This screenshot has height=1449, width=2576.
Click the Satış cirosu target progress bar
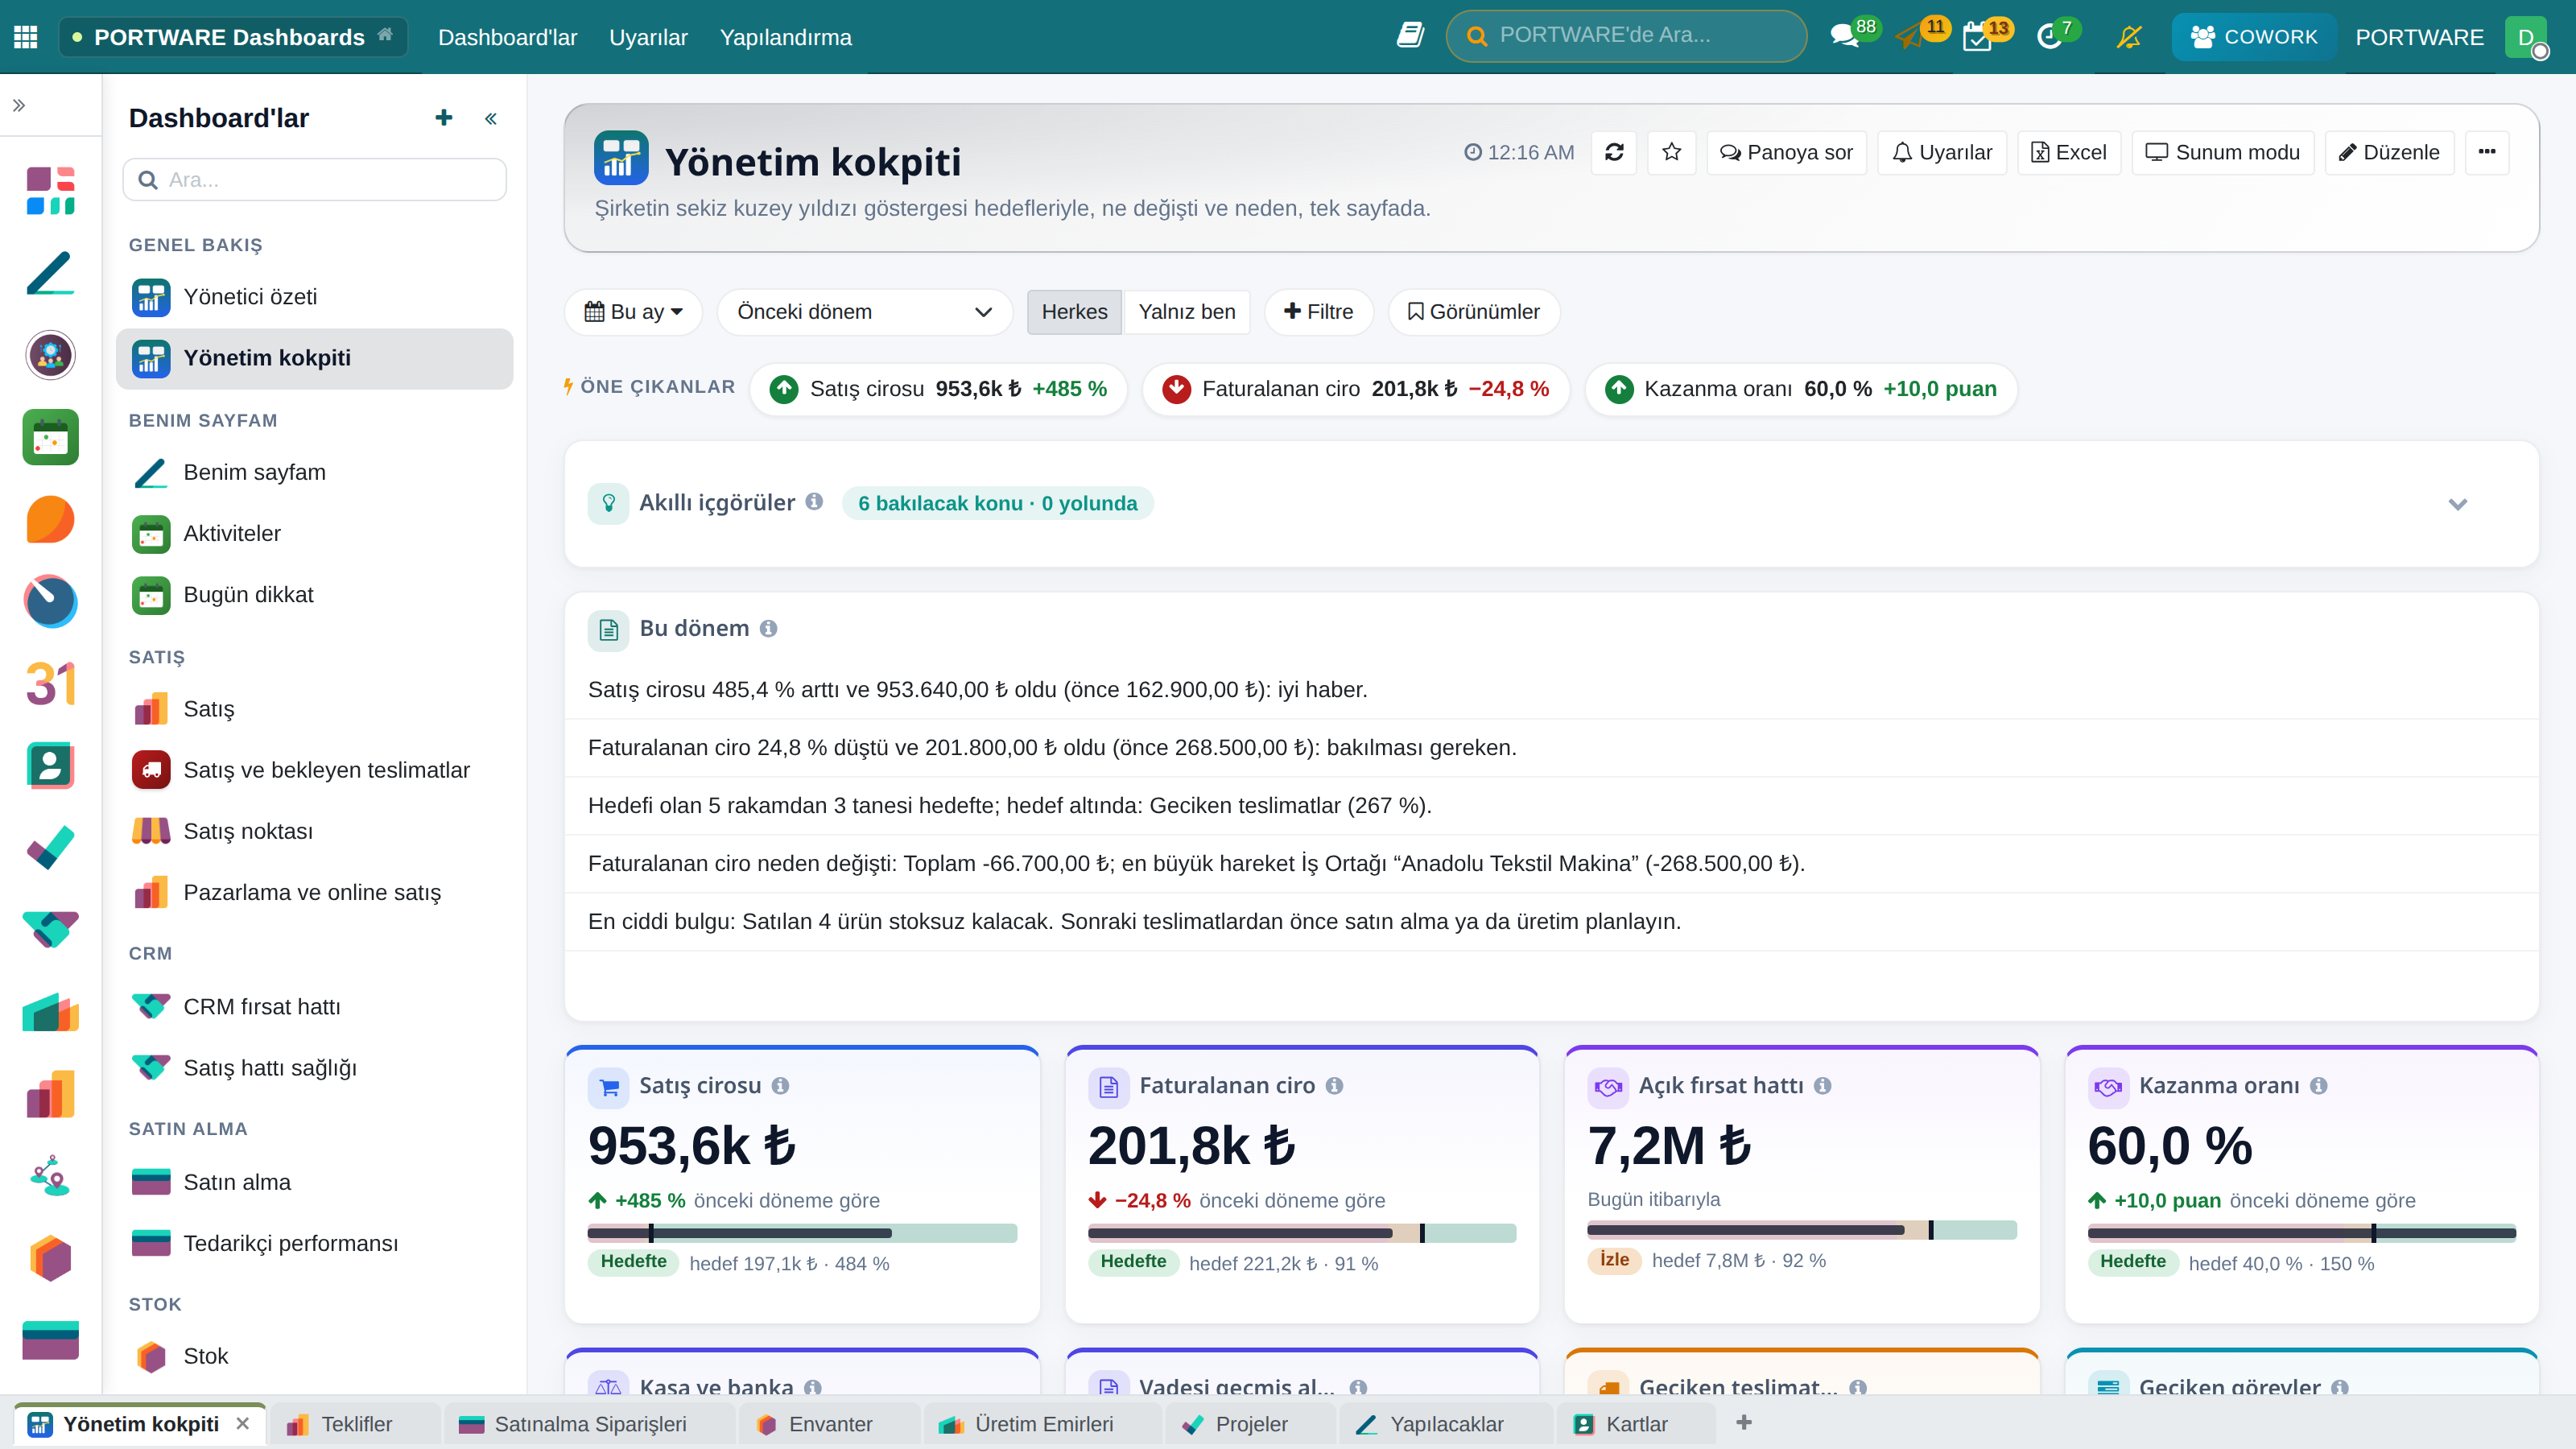[x=802, y=1233]
